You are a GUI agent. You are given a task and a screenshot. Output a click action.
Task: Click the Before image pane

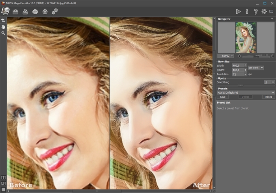[58, 103]
